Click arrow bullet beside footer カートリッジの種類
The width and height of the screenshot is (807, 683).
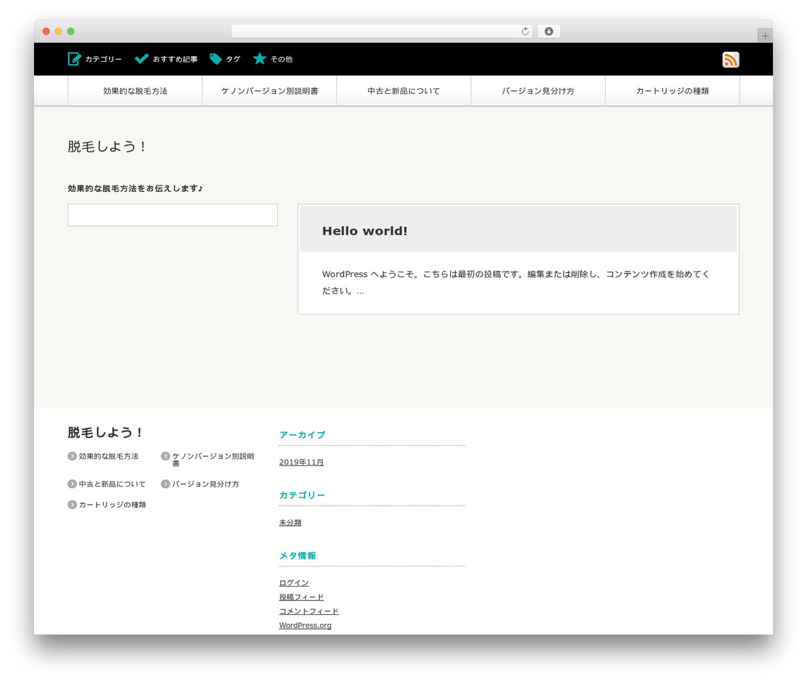(x=72, y=505)
